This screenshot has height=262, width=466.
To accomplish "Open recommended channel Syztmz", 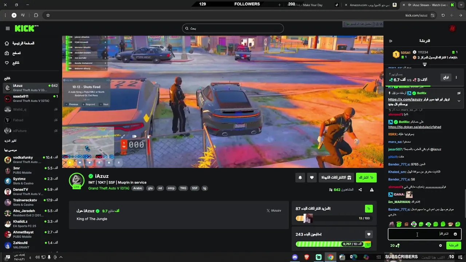I will [31, 181].
